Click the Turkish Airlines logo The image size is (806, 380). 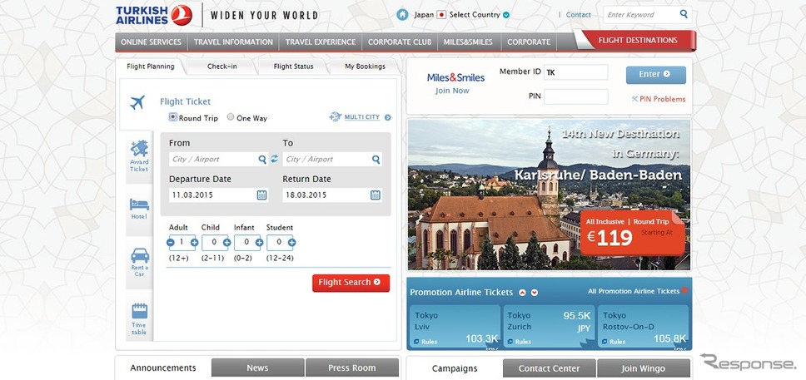pyautogui.click(x=154, y=15)
